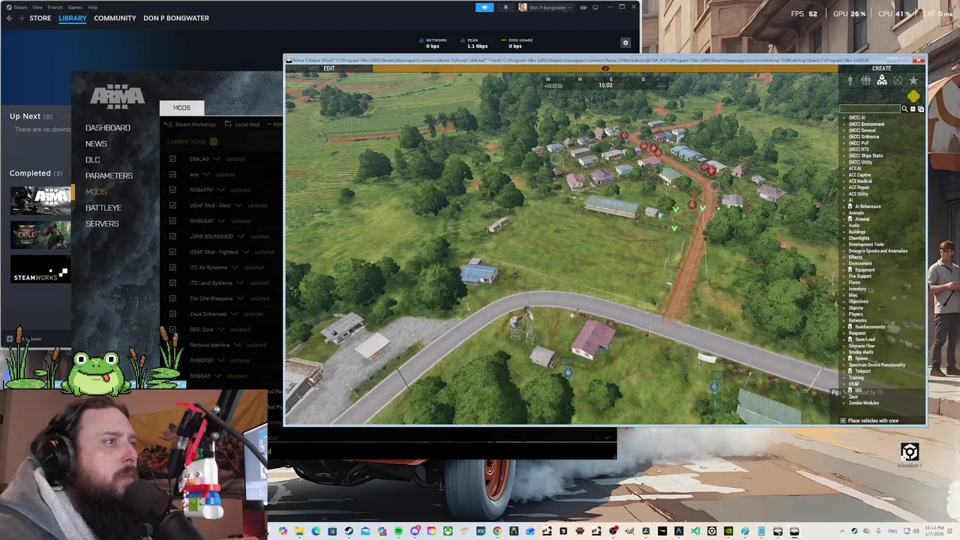This screenshot has height=540, width=960.
Task: Expand the Reinforcements category
Action: tap(844, 327)
